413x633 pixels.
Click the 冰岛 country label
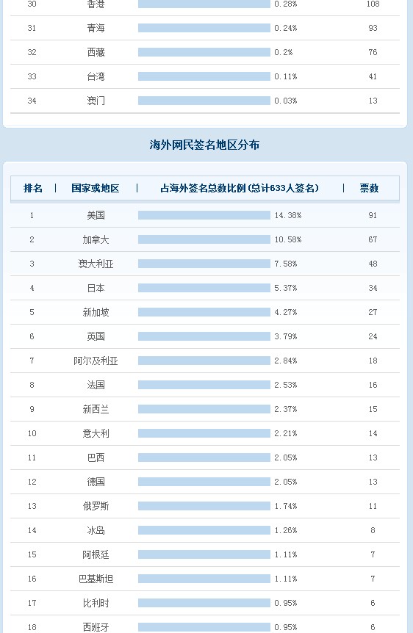(x=96, y=530)
